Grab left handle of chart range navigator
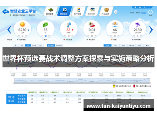Image resolution: width=157 pixels, height=114 pixels. [14, 80]
